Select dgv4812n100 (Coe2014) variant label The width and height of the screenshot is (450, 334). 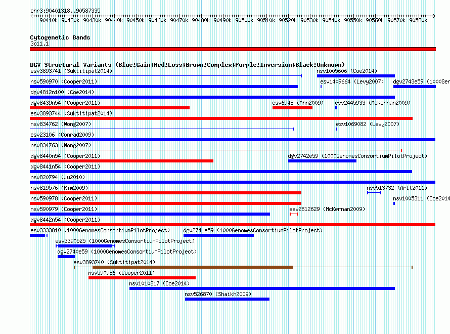62,92
